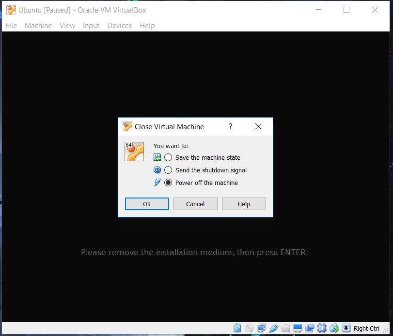393x336 pixels.
Task: Click the large 64-bit VM icon in the dialog
Action: [x=134, y=152]
